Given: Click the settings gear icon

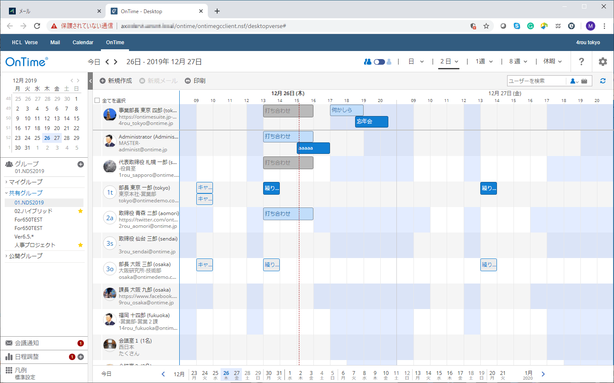Looking at the screenshot, I should point(603,61).
